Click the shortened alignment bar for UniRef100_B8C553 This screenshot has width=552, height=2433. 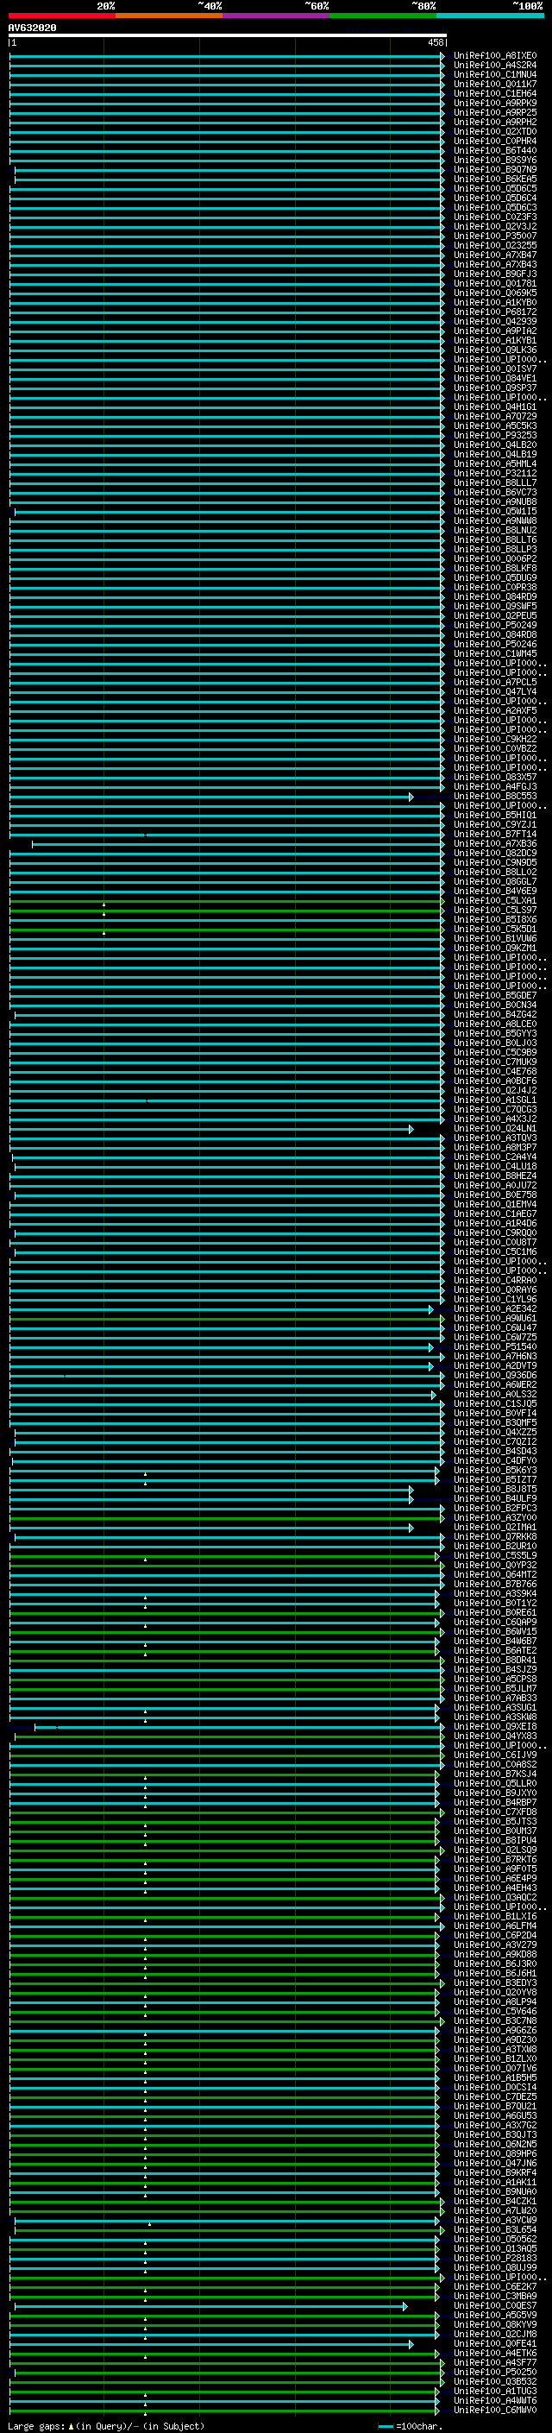pos(211,797)
